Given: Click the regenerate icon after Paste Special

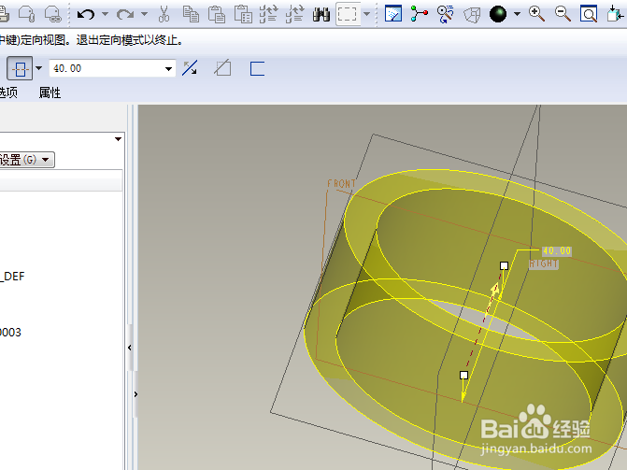Looking at the screenshot, I should pyautogui.click(x=269, y=14).
